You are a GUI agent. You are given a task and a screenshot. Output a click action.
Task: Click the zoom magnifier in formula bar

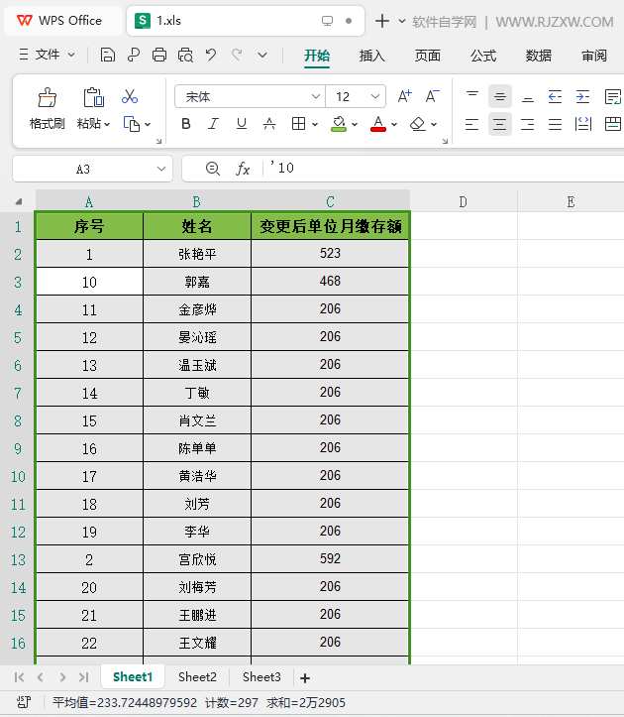[x=212, y=169]
